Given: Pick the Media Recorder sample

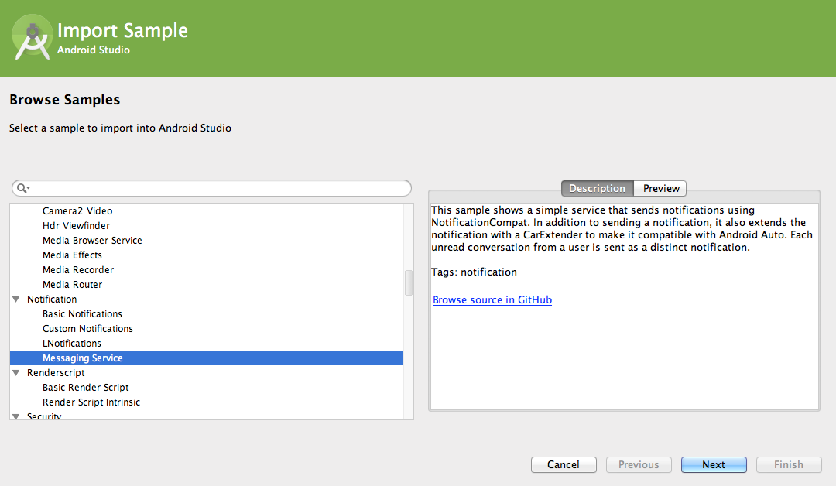Looking at the screenshot, I should (77, 270).
